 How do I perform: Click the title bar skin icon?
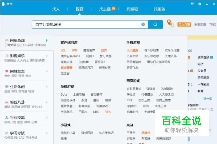point(199,4)
